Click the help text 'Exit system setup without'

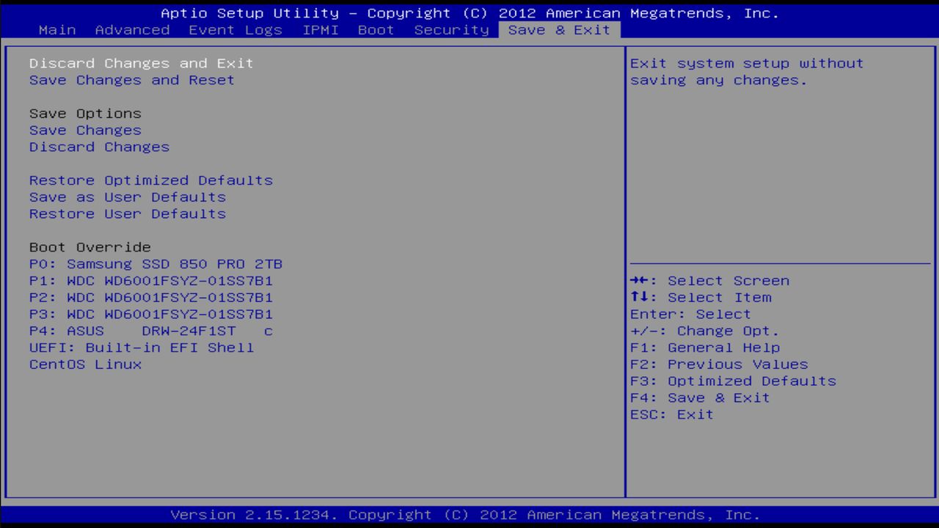tap(747, 64)
